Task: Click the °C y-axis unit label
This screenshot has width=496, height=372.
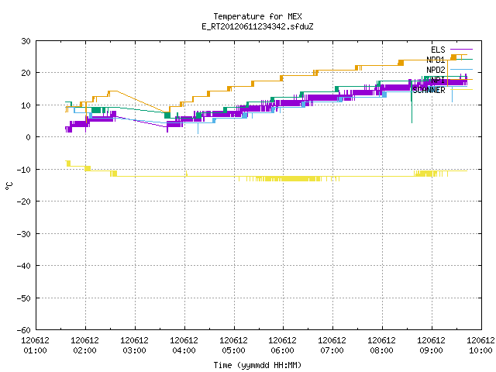Action: coord(9,186)
